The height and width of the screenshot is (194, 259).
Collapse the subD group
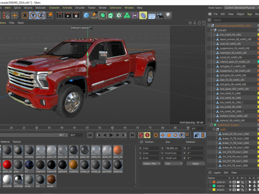tap(214, 129)
